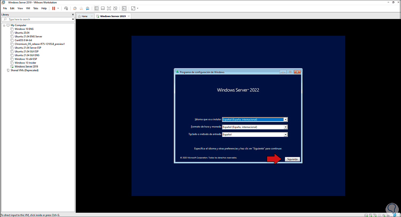Click the network adapter status icon
Image resolution: width=401 pixels, height=217 pixels.
[x=376, y=215]
